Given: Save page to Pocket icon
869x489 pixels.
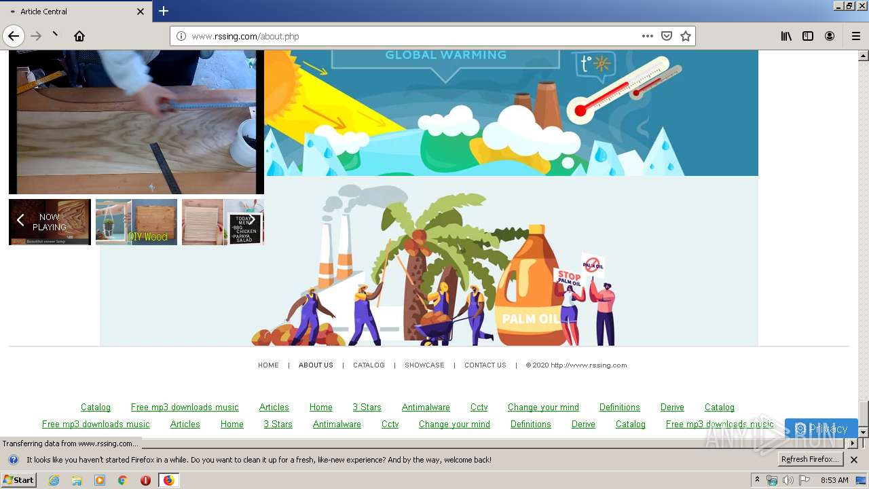Looking at the screenshot, I should [667, 36].
